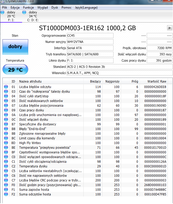The height and width of the screenshot is (204, 173).
Task: Click status icon for Liczba błędów pozycjonowania
Action: 6,106
